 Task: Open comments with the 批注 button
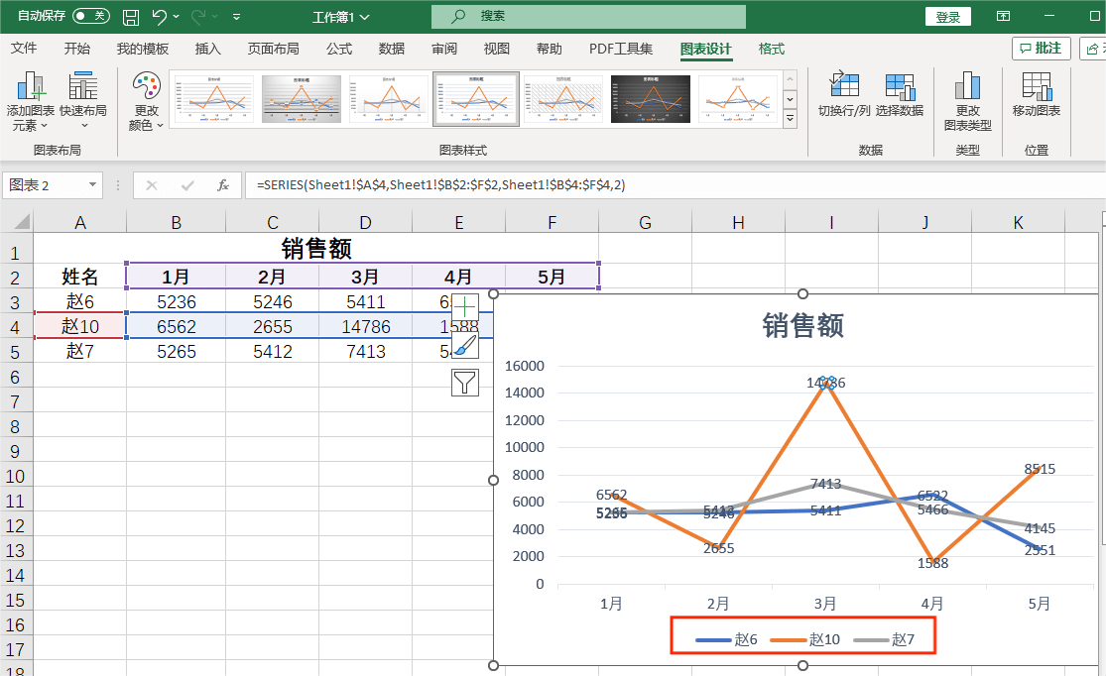(1041, 48)
